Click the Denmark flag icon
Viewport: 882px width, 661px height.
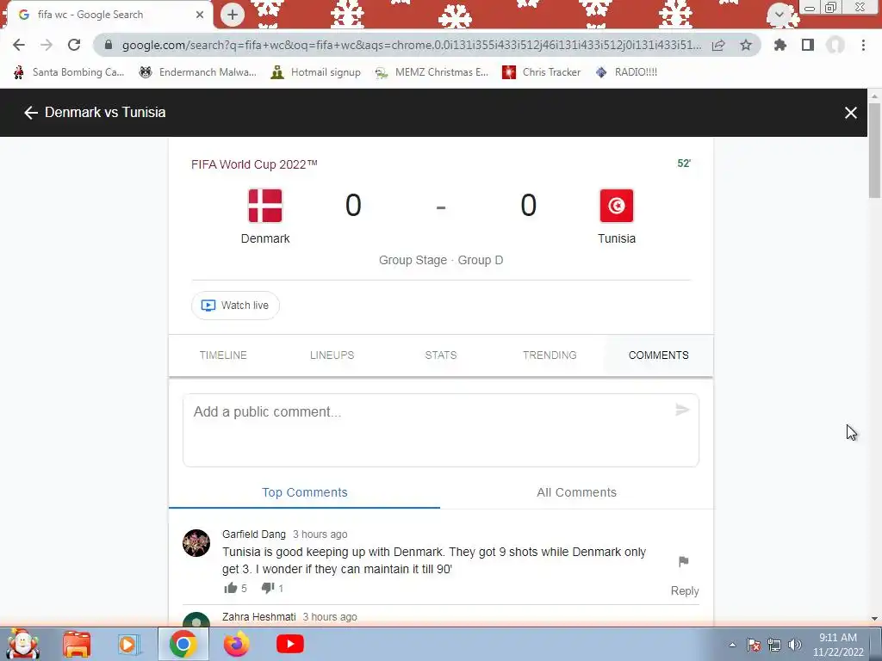[x=265, y=206]
